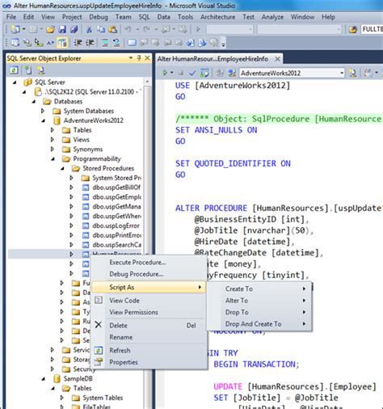The width and height of the screenshot is (383, 409).
Task: Open the Object Explorer window position dropdown arrow
Action: point(131,58)
